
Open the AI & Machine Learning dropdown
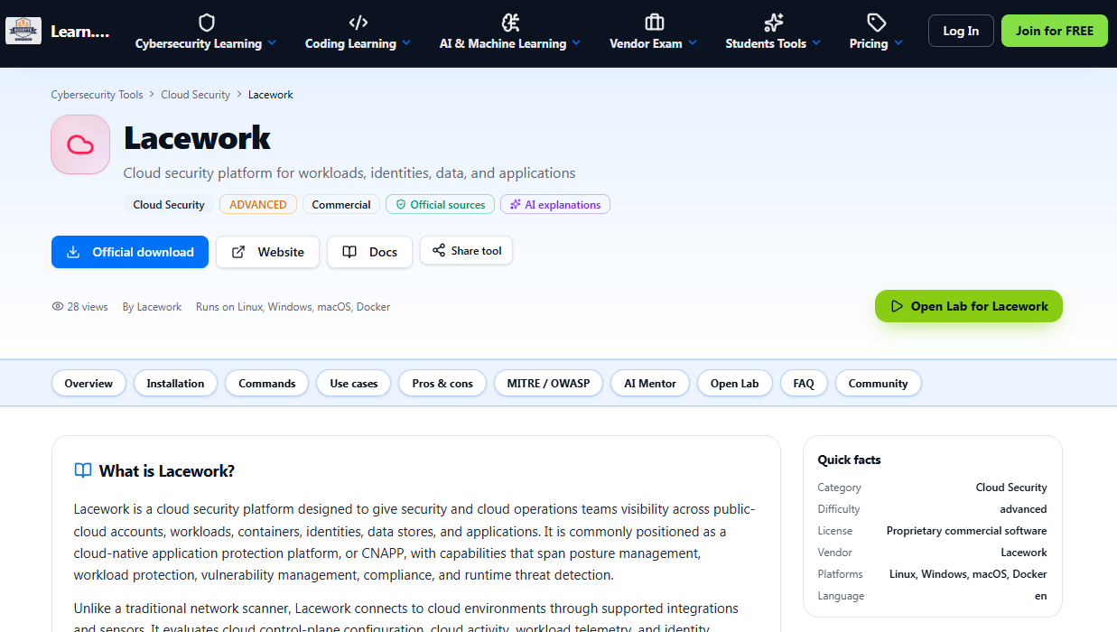point(510,43)
